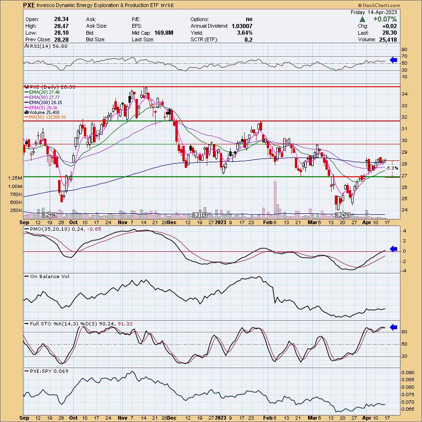Click the 0.2996 volume annotation label
This screenshot has width=422, height=422.
click(x=50, y=215)
